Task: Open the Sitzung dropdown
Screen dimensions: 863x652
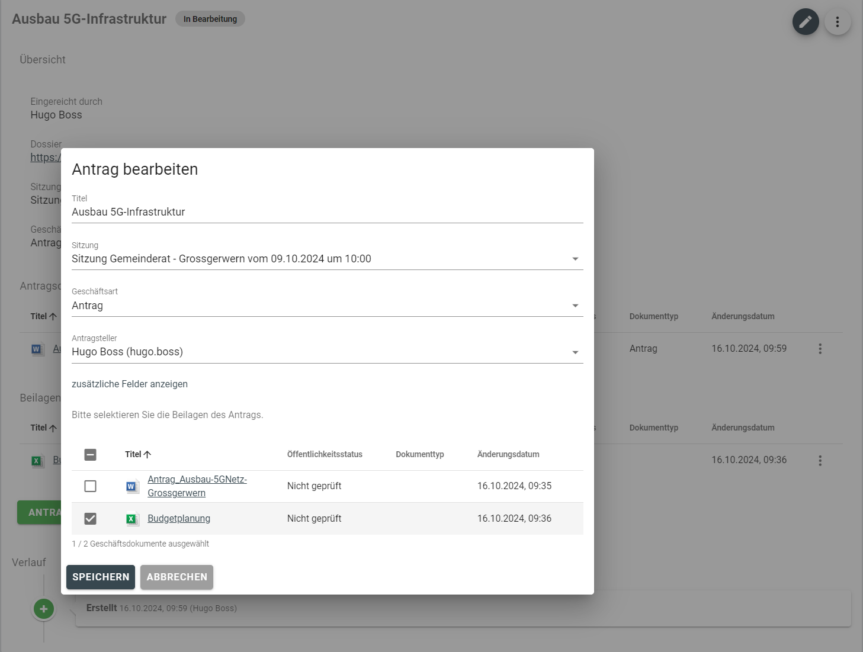Action: tap(575, 259)
